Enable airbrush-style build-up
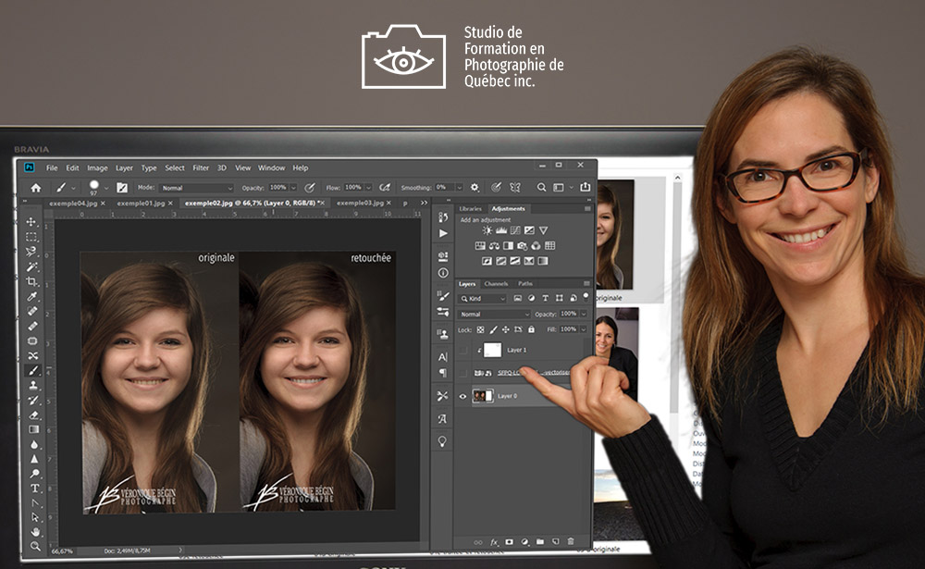The height and width of the screenshot is (569, 925). (385, 188)
